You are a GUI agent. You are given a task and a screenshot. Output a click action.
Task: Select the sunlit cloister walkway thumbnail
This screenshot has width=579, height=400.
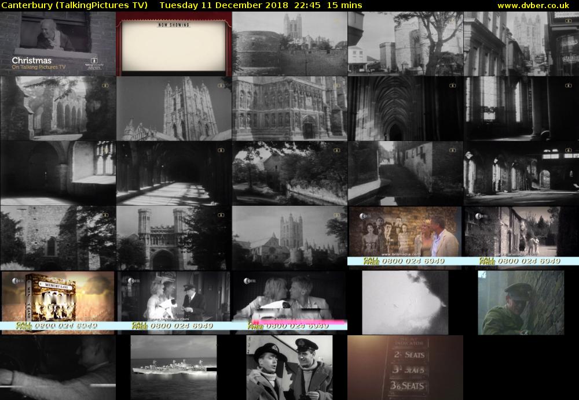click(174, 173)
